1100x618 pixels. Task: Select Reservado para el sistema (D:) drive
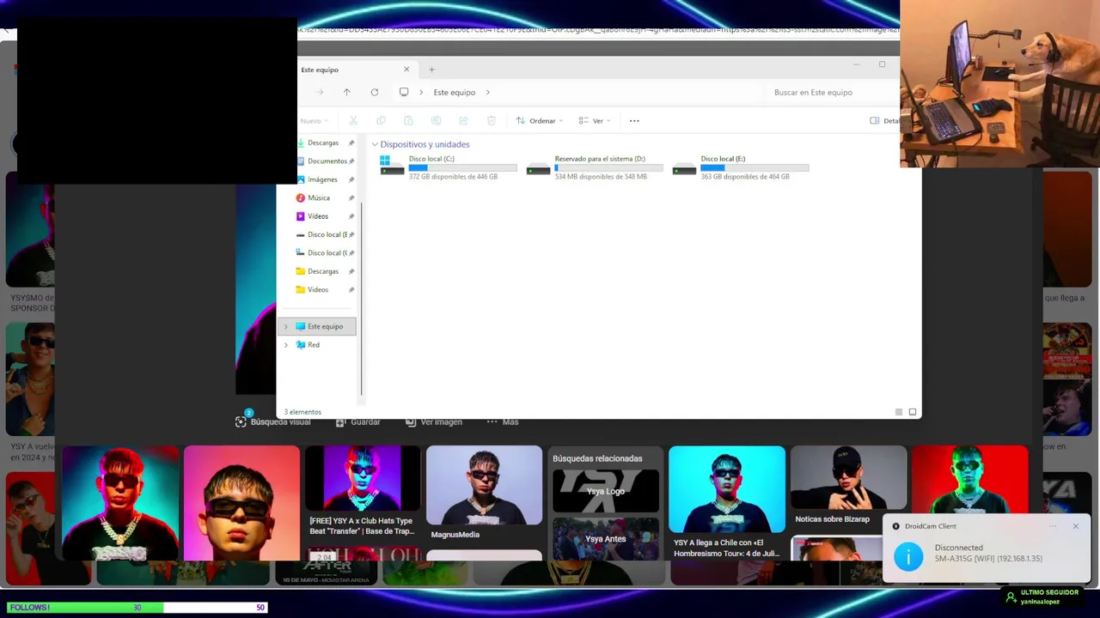click(595, 167)
